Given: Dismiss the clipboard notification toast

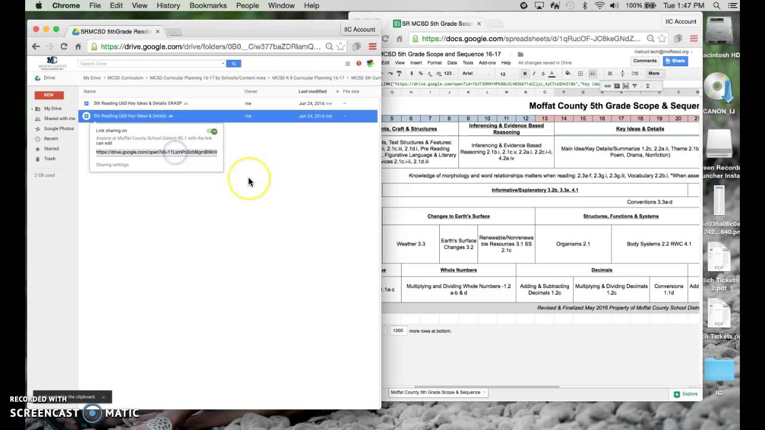Looking at the screenshot, I should [x=103, y=397].
